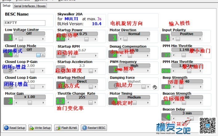Screen dimensions: 218x136
Task: Click right arrow of Low Voltage Limiter slider
Action: click(x=43, y=39)
